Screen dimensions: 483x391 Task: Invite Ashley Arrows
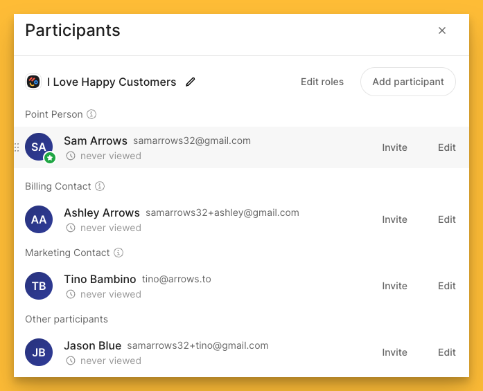coord(394,219)
